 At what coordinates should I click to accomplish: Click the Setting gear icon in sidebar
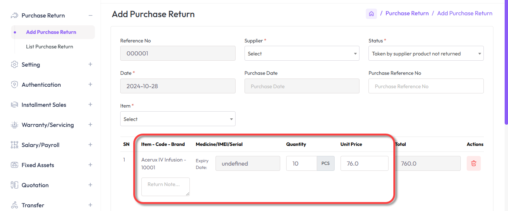point(15,64)
